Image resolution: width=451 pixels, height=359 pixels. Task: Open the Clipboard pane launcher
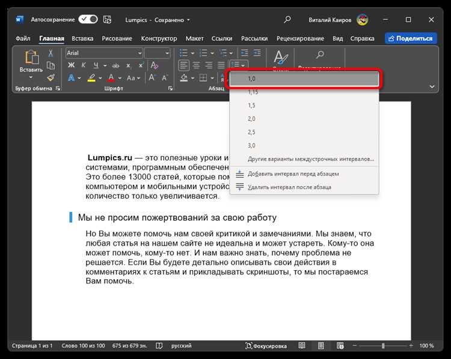58,88
